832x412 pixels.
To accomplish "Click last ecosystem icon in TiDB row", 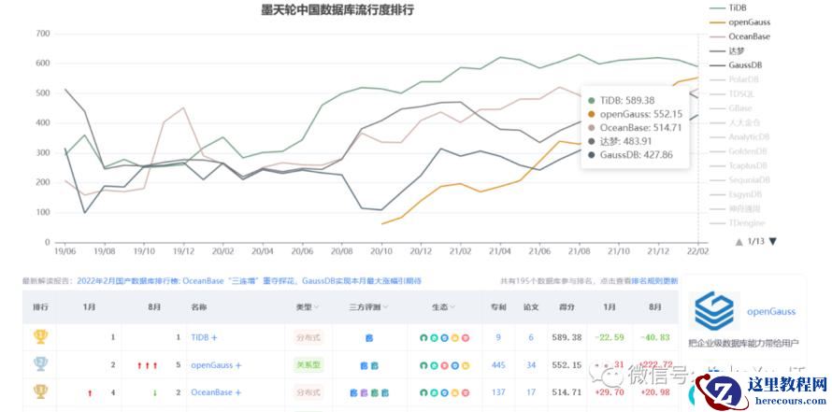I will point(466,338).
